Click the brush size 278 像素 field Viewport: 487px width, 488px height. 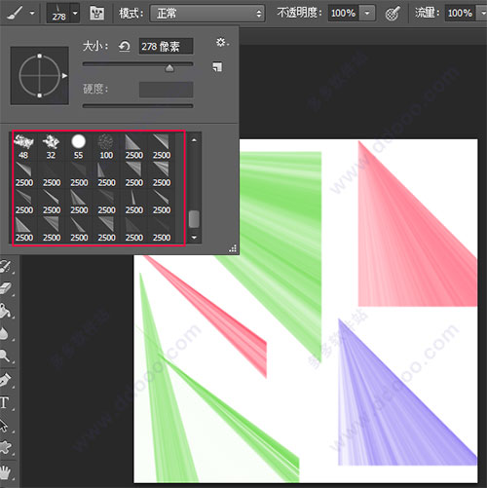[166, 47]
